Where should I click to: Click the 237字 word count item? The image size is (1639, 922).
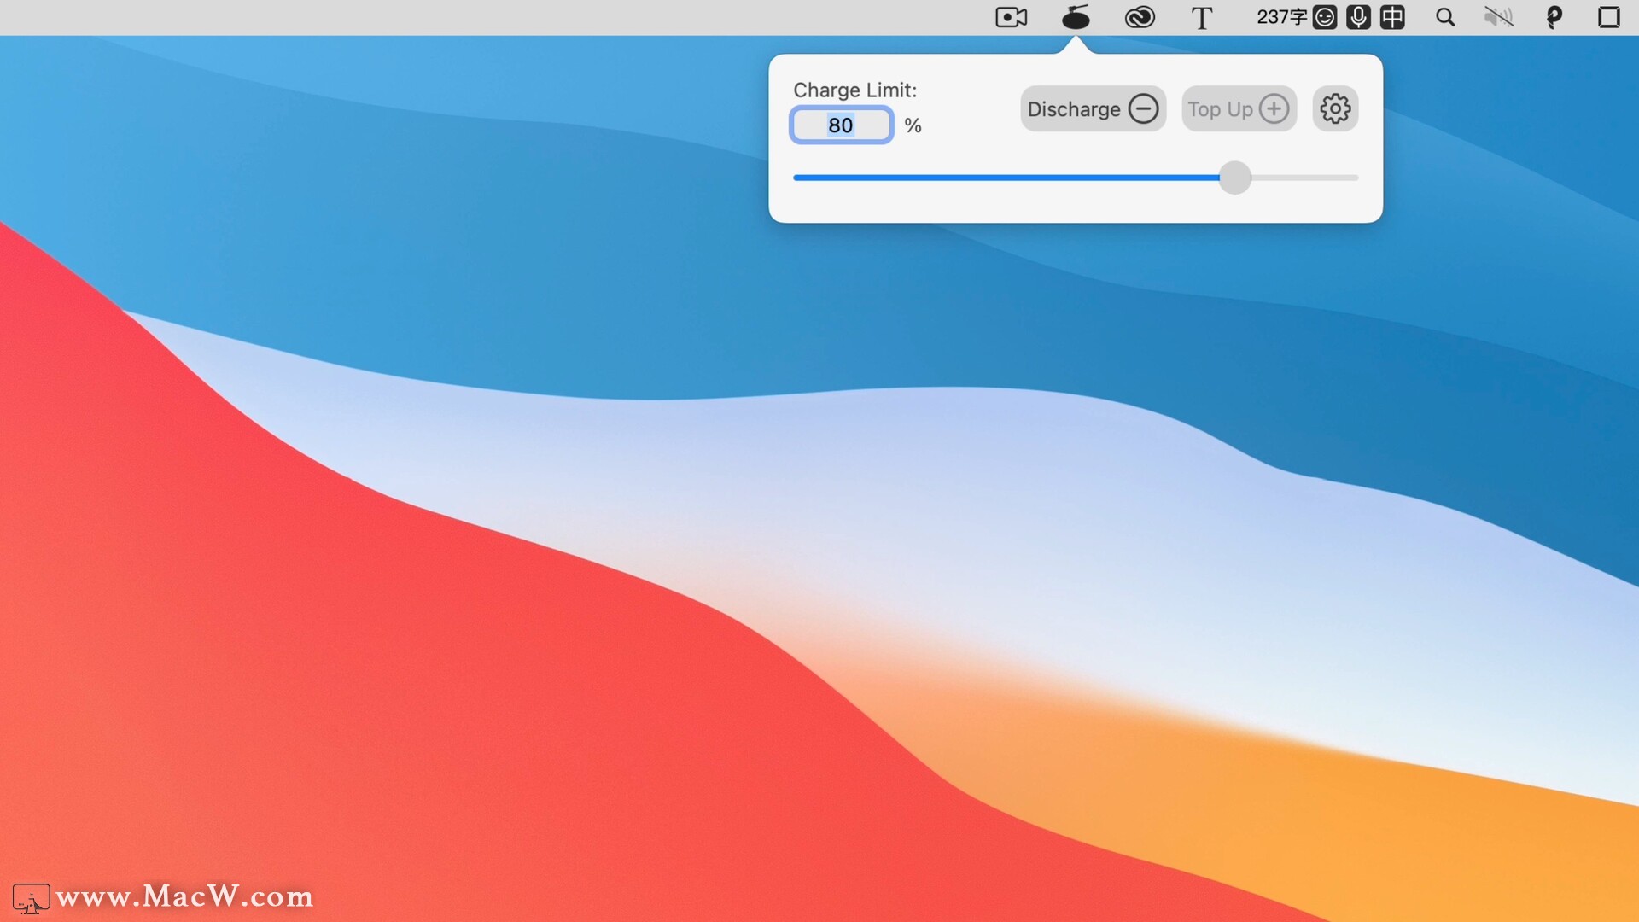(1282, 17)
